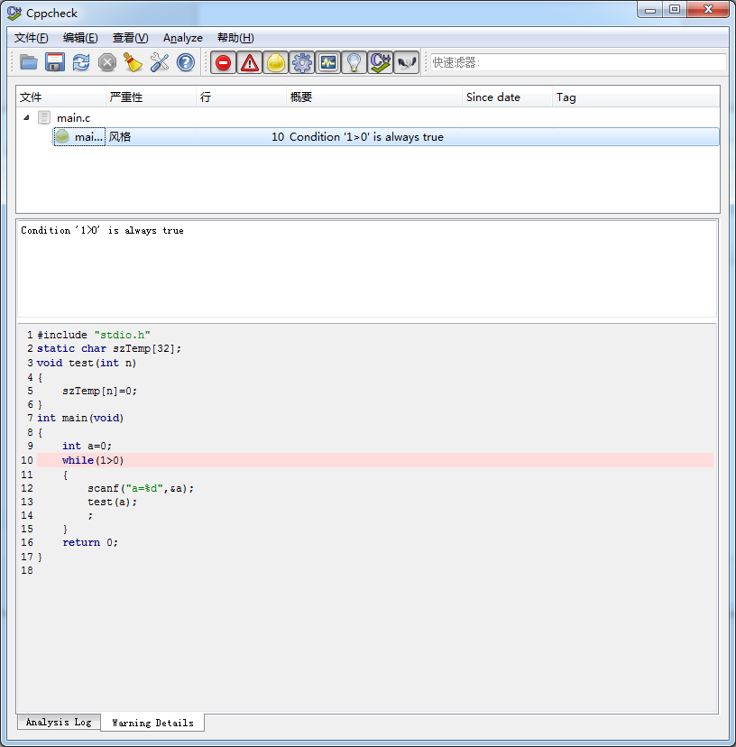
Task: Toggle the information lightbulb filter
Action: [x=354, y=62]
